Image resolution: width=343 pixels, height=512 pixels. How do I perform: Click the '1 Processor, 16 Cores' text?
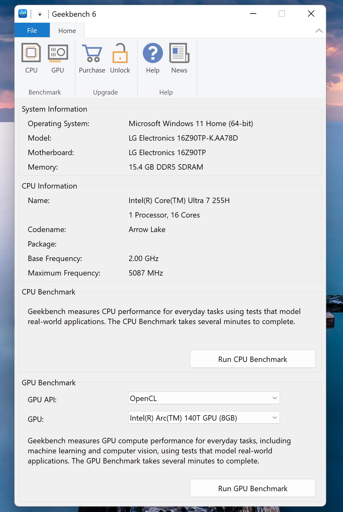164,215
